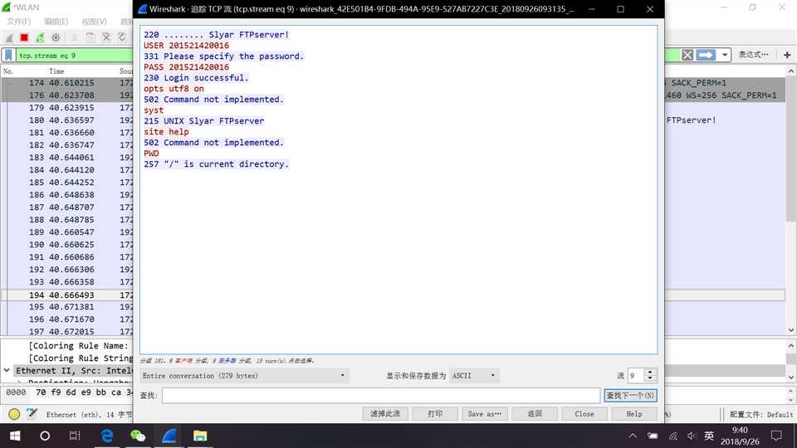Click 查找下一个(N) find next button
Viewport: 797px width, 448px height.
click(x=630, y=395)
